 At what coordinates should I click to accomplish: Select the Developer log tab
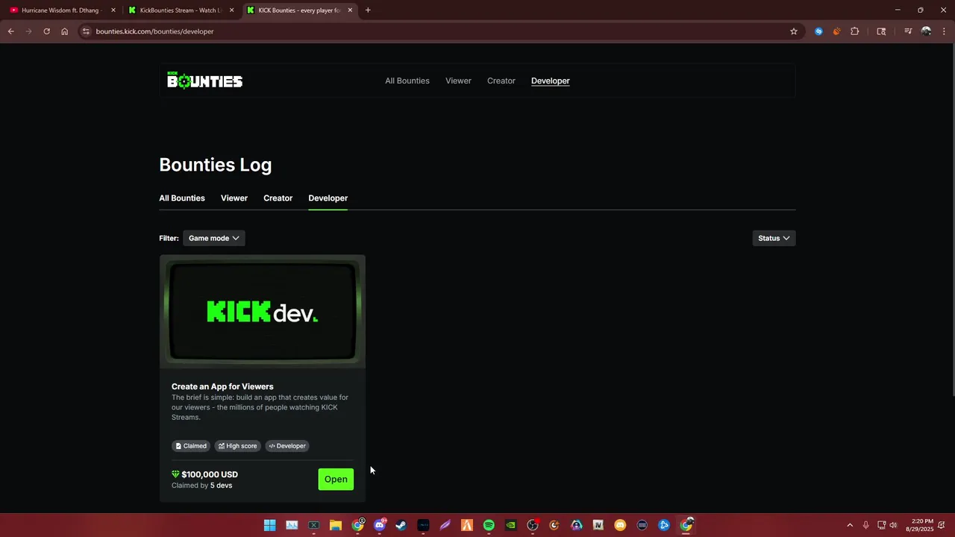pos(328,198)
